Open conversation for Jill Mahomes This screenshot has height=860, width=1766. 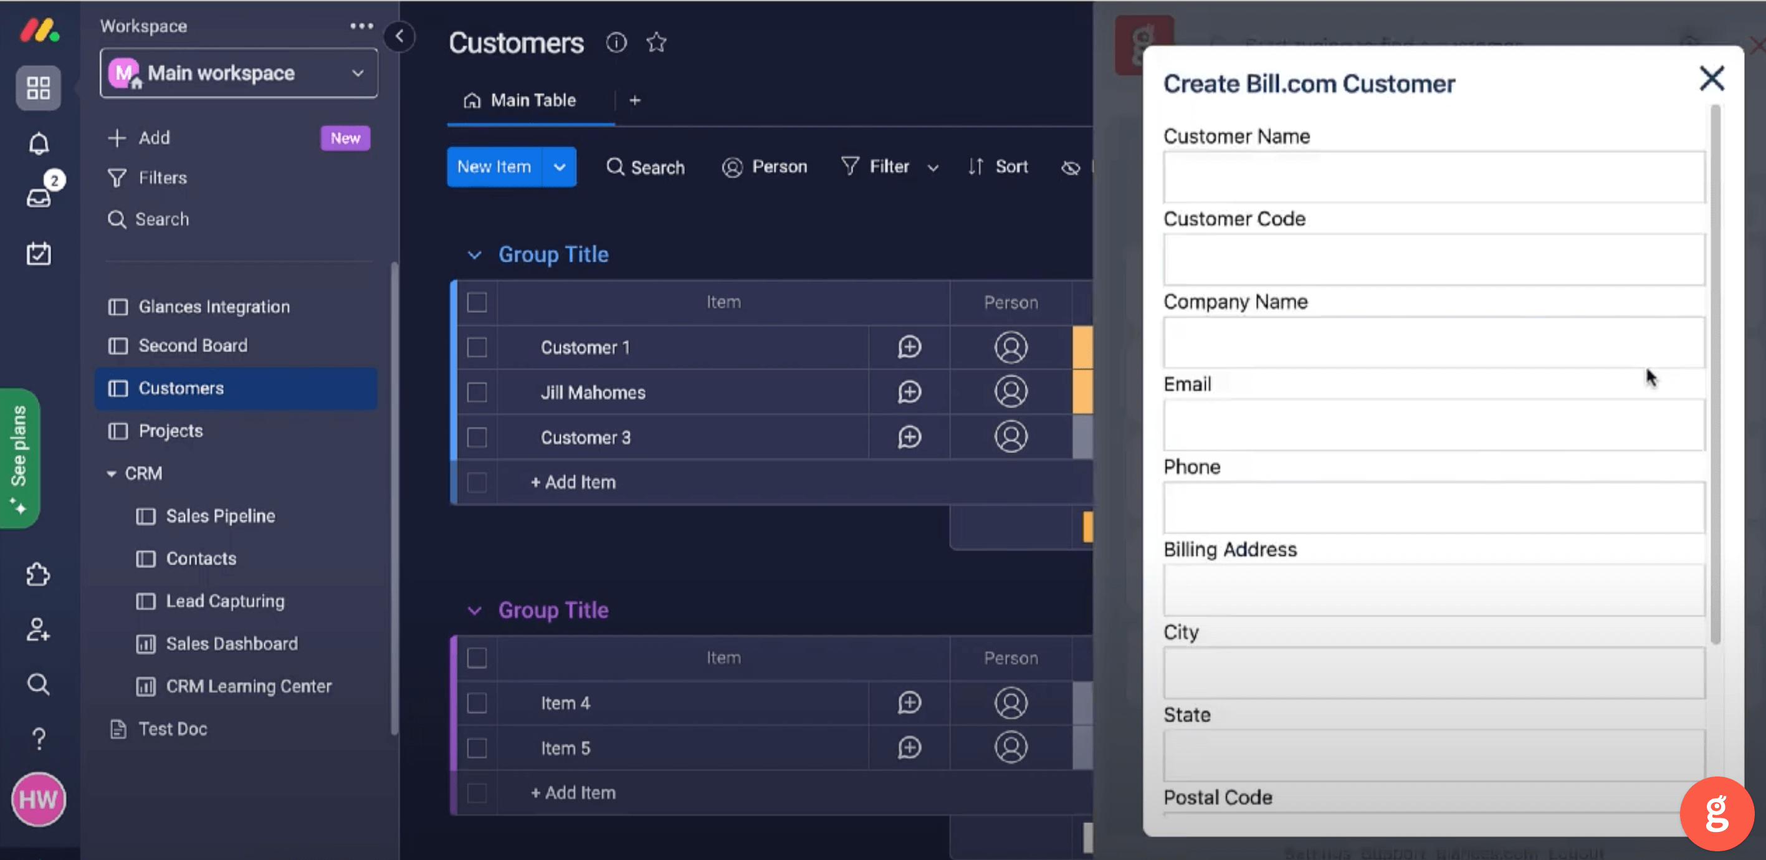click(909, 392)
